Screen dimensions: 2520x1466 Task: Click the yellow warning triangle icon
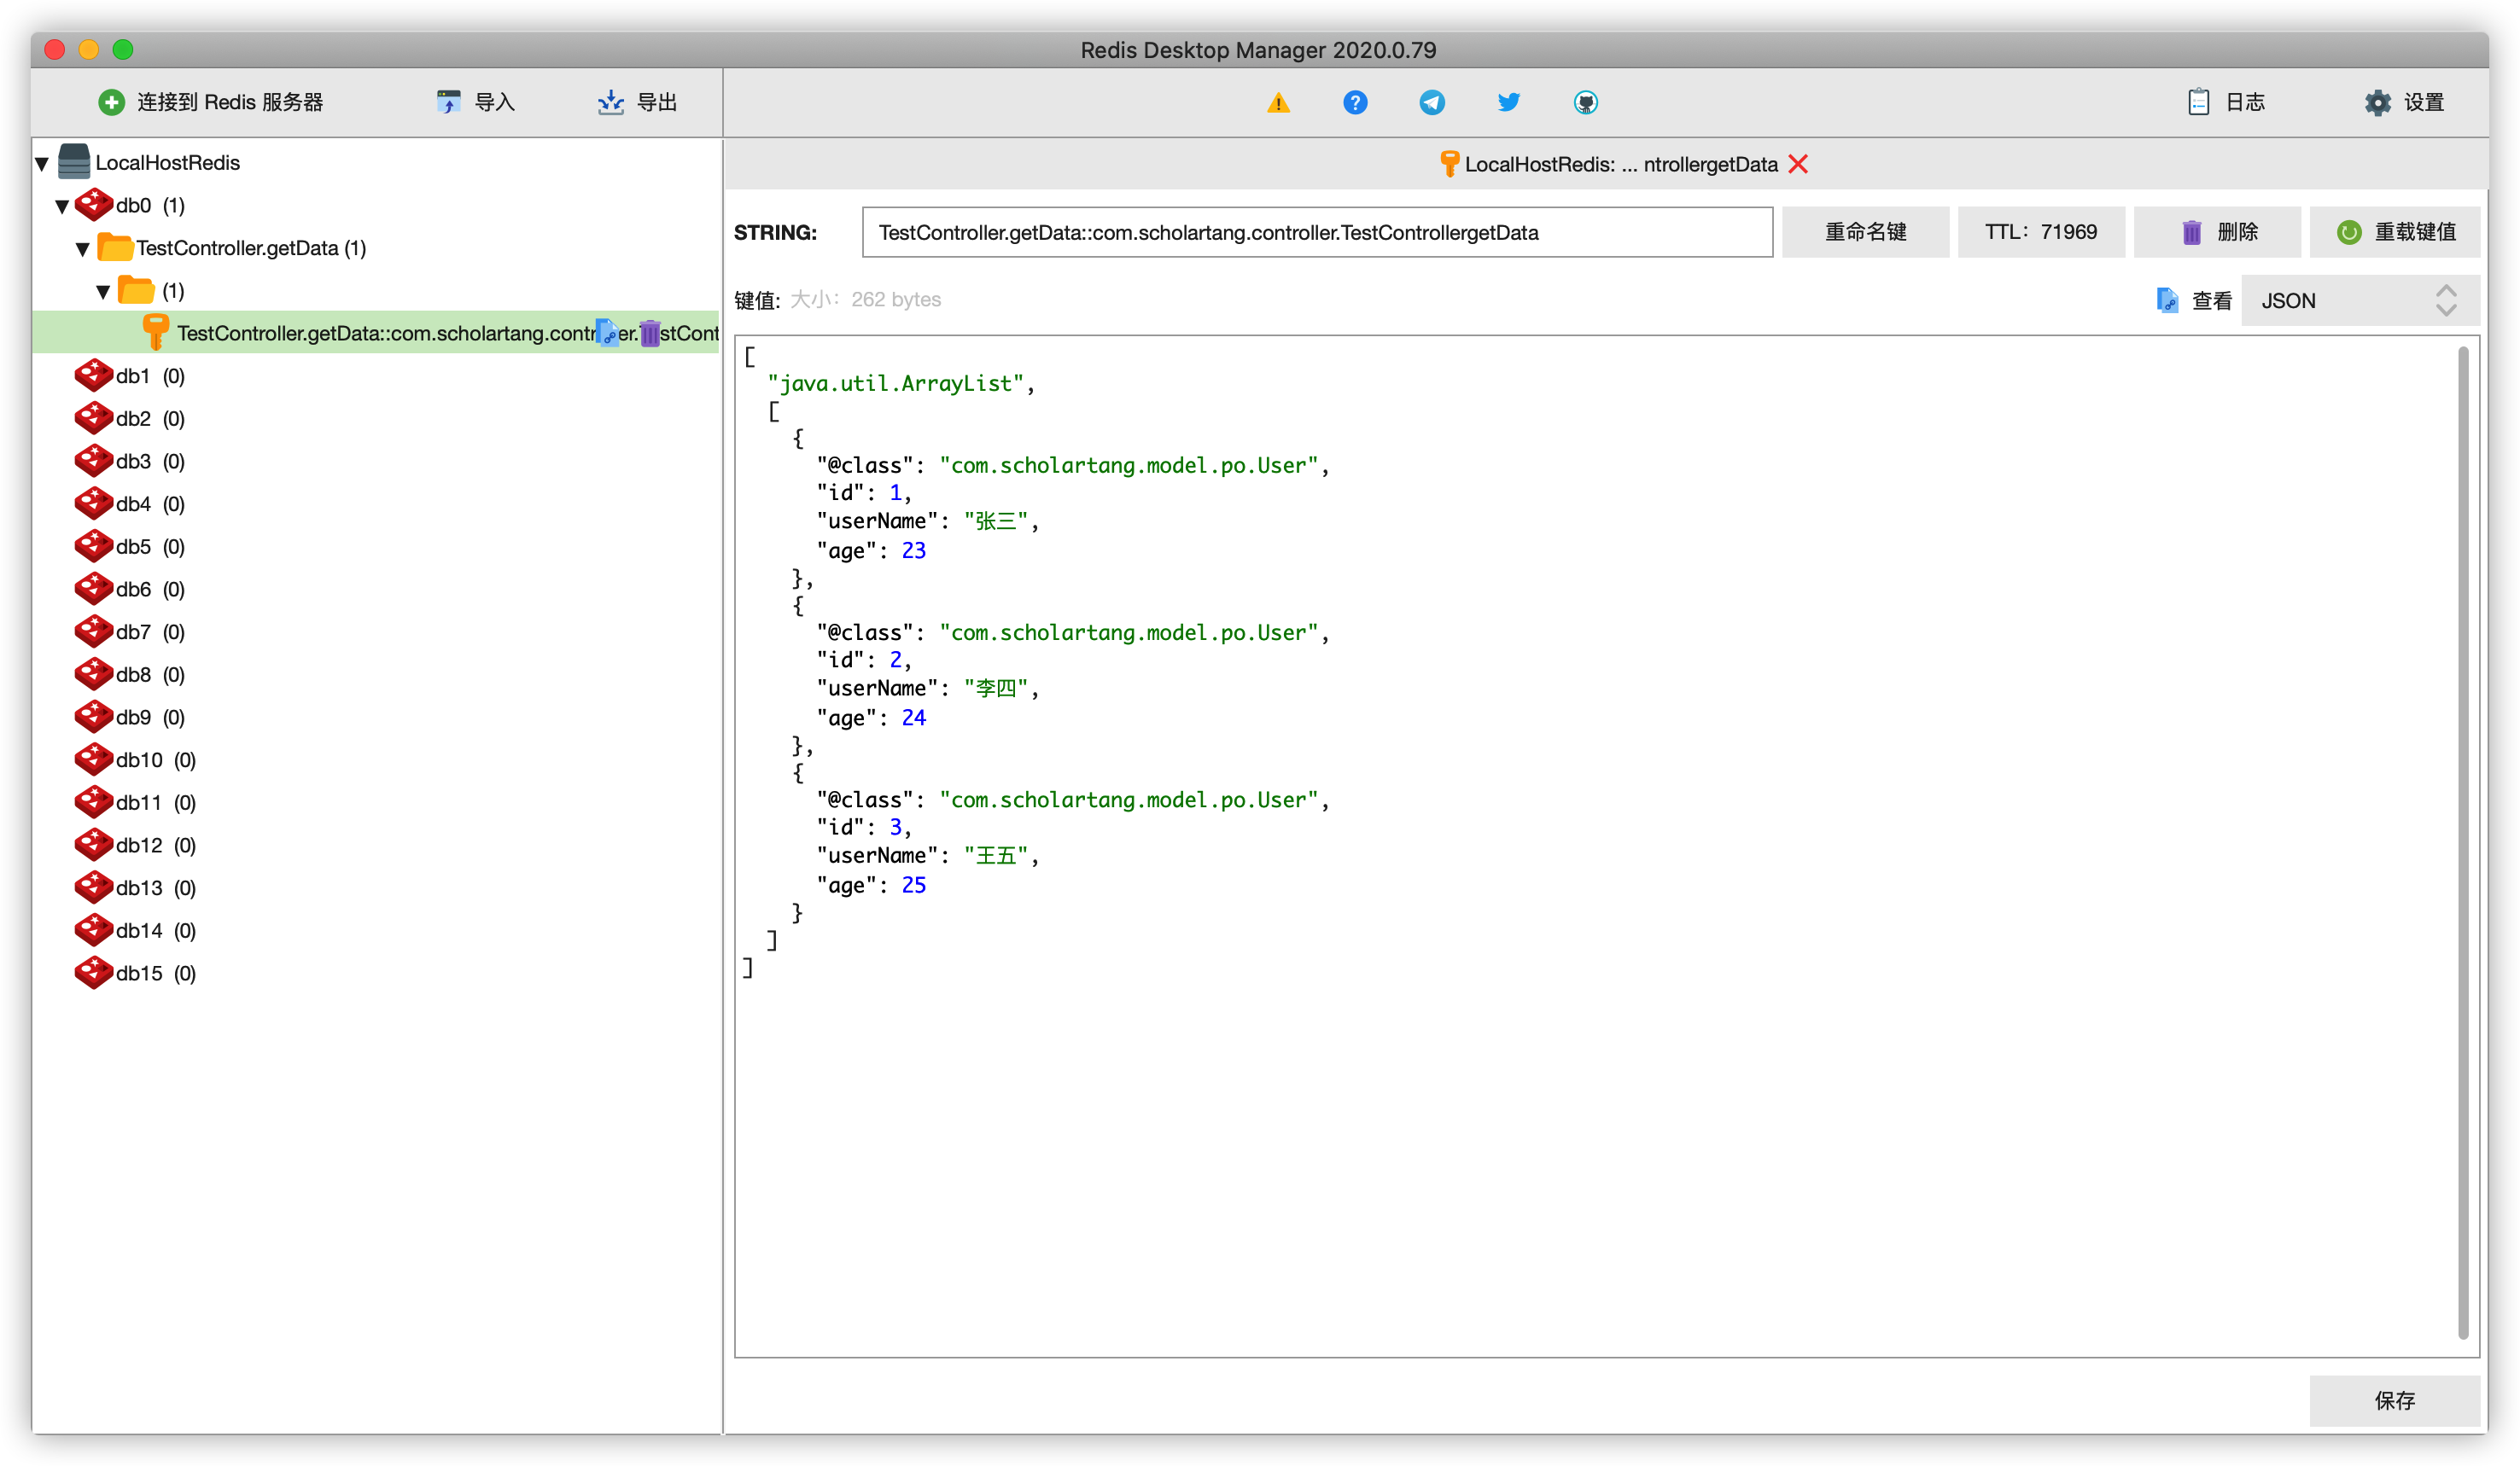point(1278,102)
